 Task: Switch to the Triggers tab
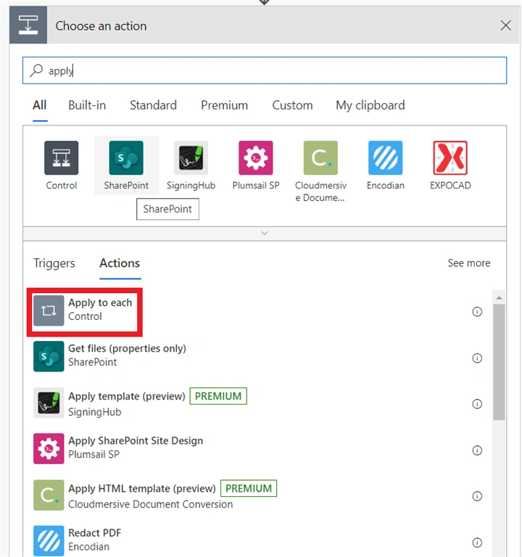point(54,263)
